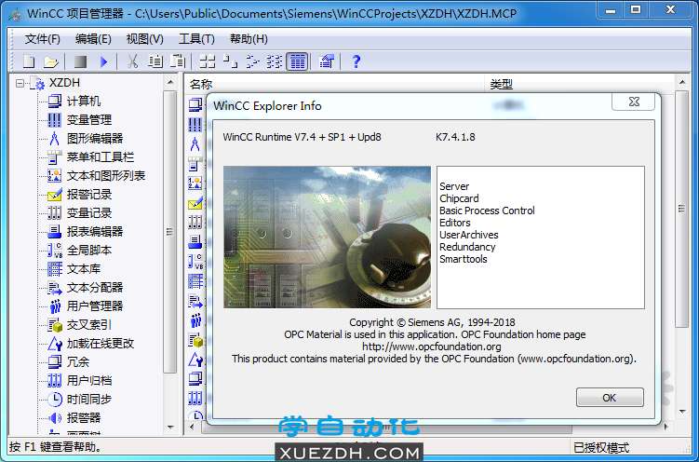Screen dimensions: 699x462
Task: Activate runtime with the blue play icon
Action: (x=104, y=61)
